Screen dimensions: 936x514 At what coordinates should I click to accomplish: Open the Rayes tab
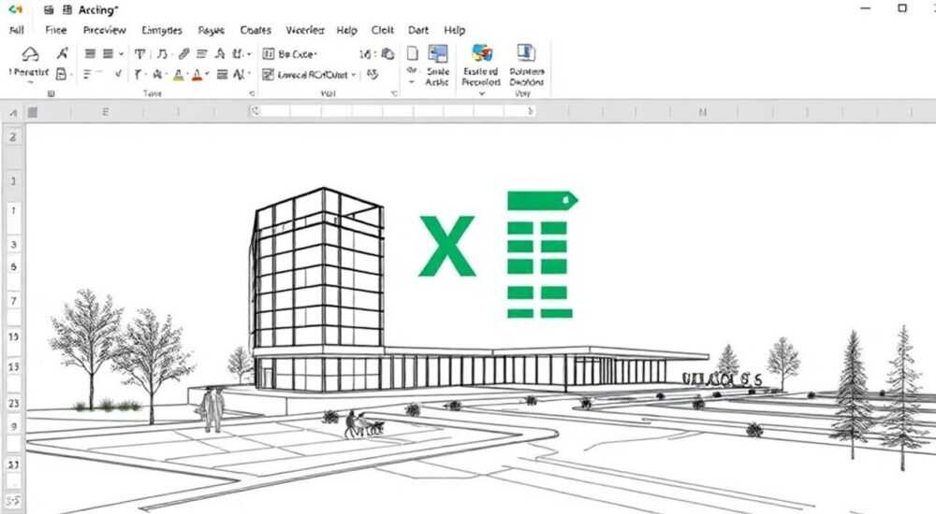point(212,30)
